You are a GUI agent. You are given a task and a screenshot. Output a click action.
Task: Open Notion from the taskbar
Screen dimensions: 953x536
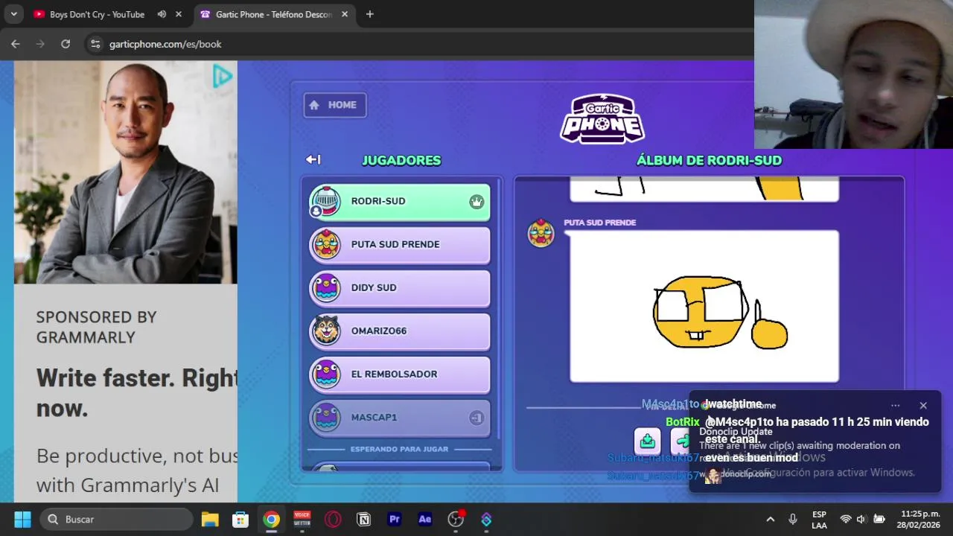tap(363, 519)
